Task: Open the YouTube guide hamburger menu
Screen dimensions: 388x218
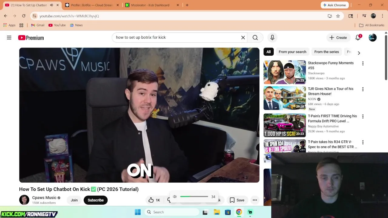Action: coord(9,38)
